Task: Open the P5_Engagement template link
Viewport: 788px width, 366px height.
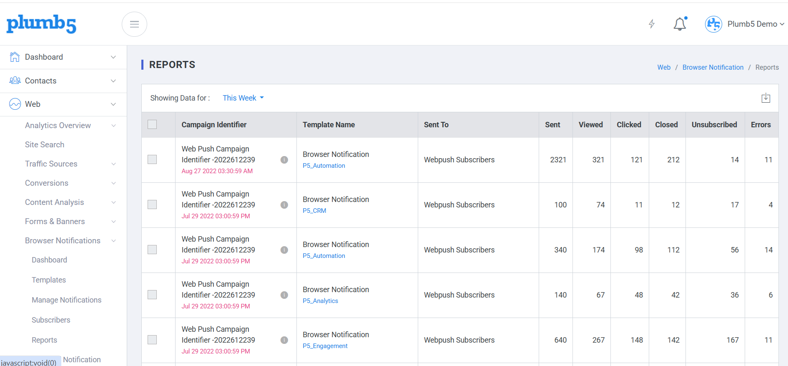Action: [x=325, y=346]
